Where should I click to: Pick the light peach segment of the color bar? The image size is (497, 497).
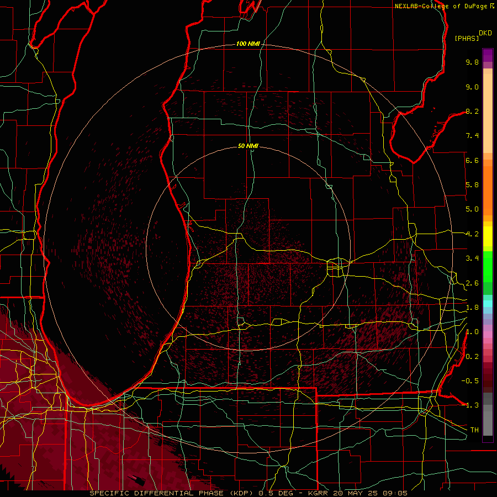pos(488,113)
